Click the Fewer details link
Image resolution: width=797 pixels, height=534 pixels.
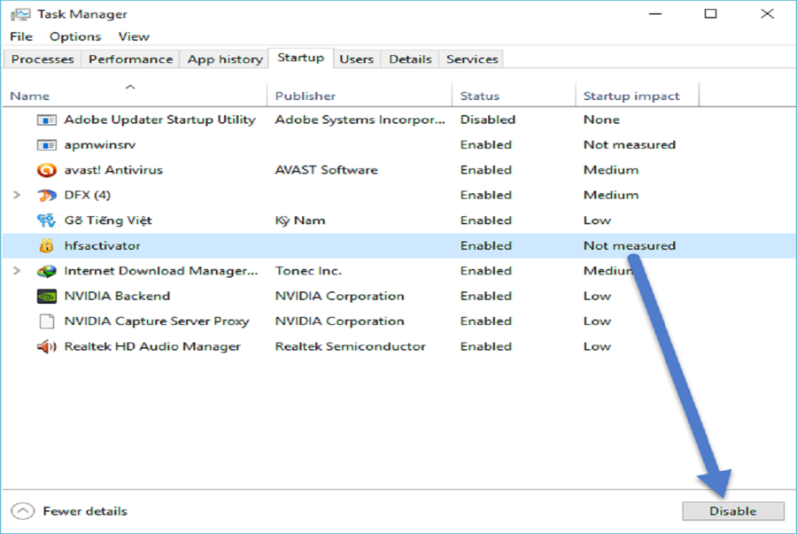coord(85,511)
